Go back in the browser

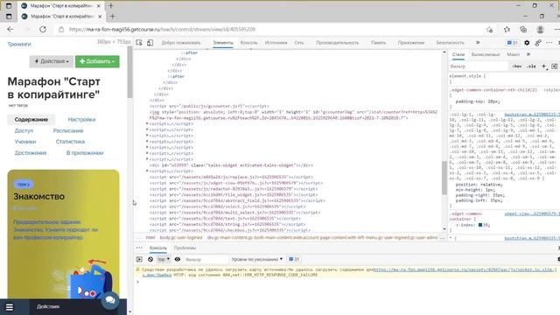10,29
